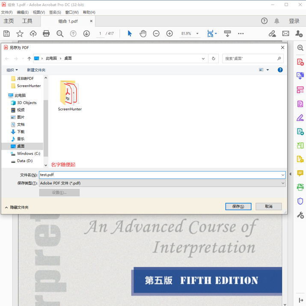
Task: Open the Export PDF tool in right panel
Action: click(x=300, y=76)
